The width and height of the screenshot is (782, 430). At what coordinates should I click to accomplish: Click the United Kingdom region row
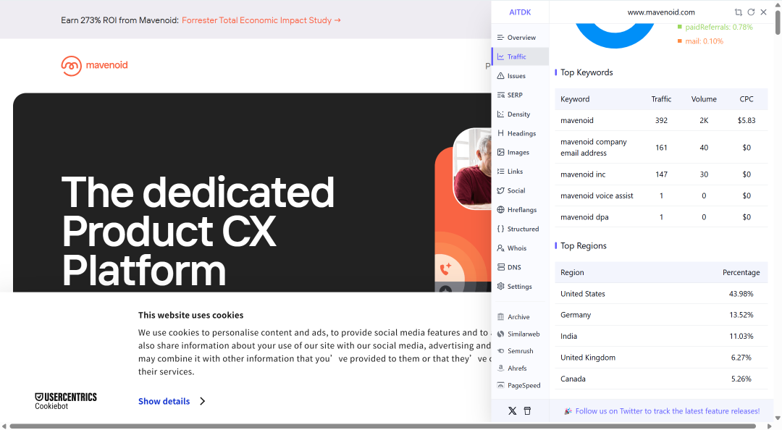pyautogui.click(x=661, y=357)
